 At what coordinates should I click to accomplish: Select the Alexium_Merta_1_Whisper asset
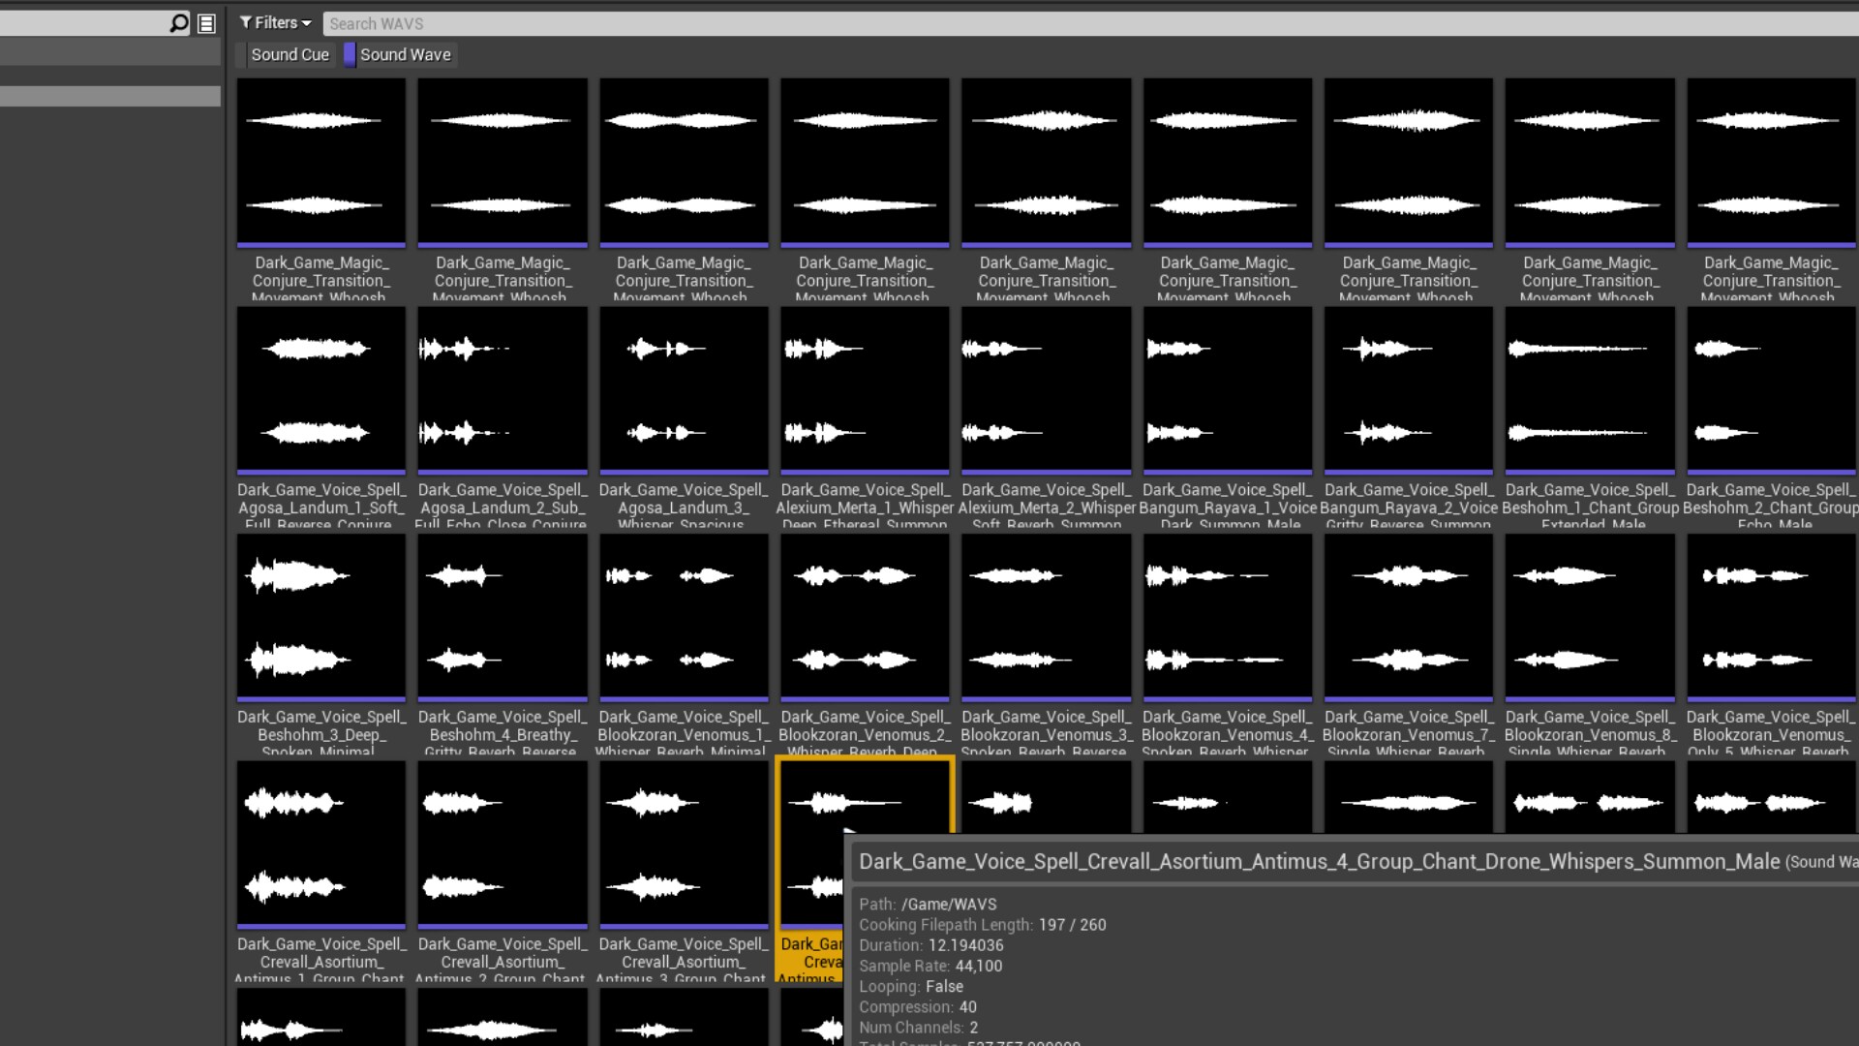coord(864,387)
